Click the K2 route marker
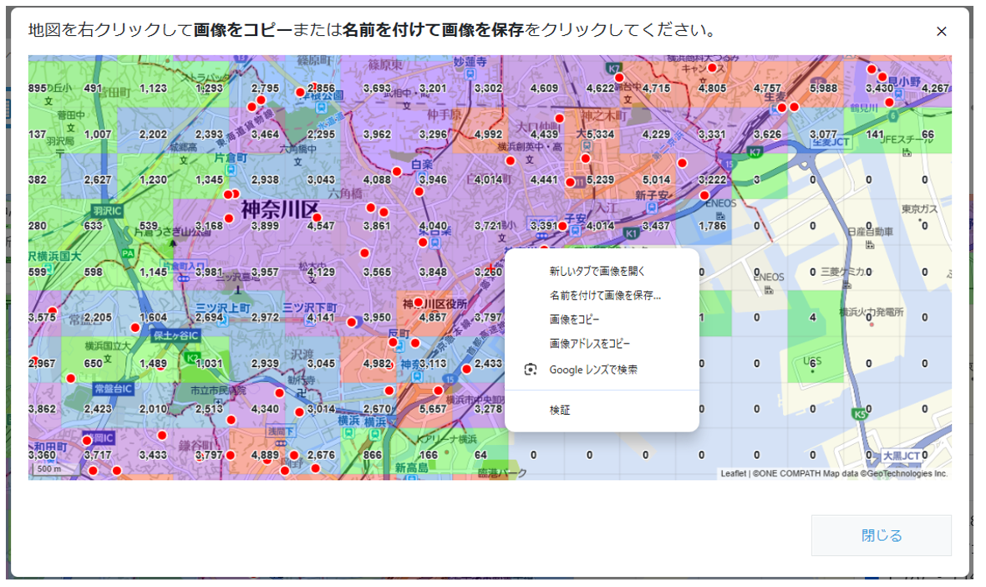986x587 pixels. pyautogui.click(x=191, y=358)
